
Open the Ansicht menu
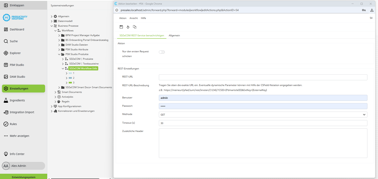tap(133, 18)
